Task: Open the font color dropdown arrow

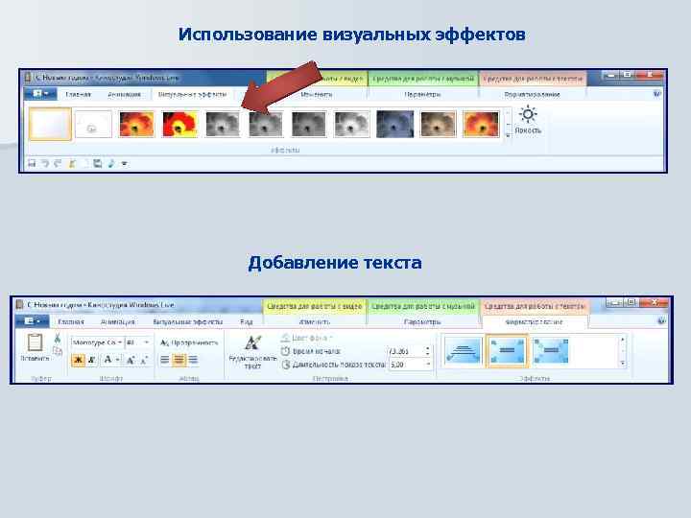Action: pyautogui.click(x=118, y=361)
